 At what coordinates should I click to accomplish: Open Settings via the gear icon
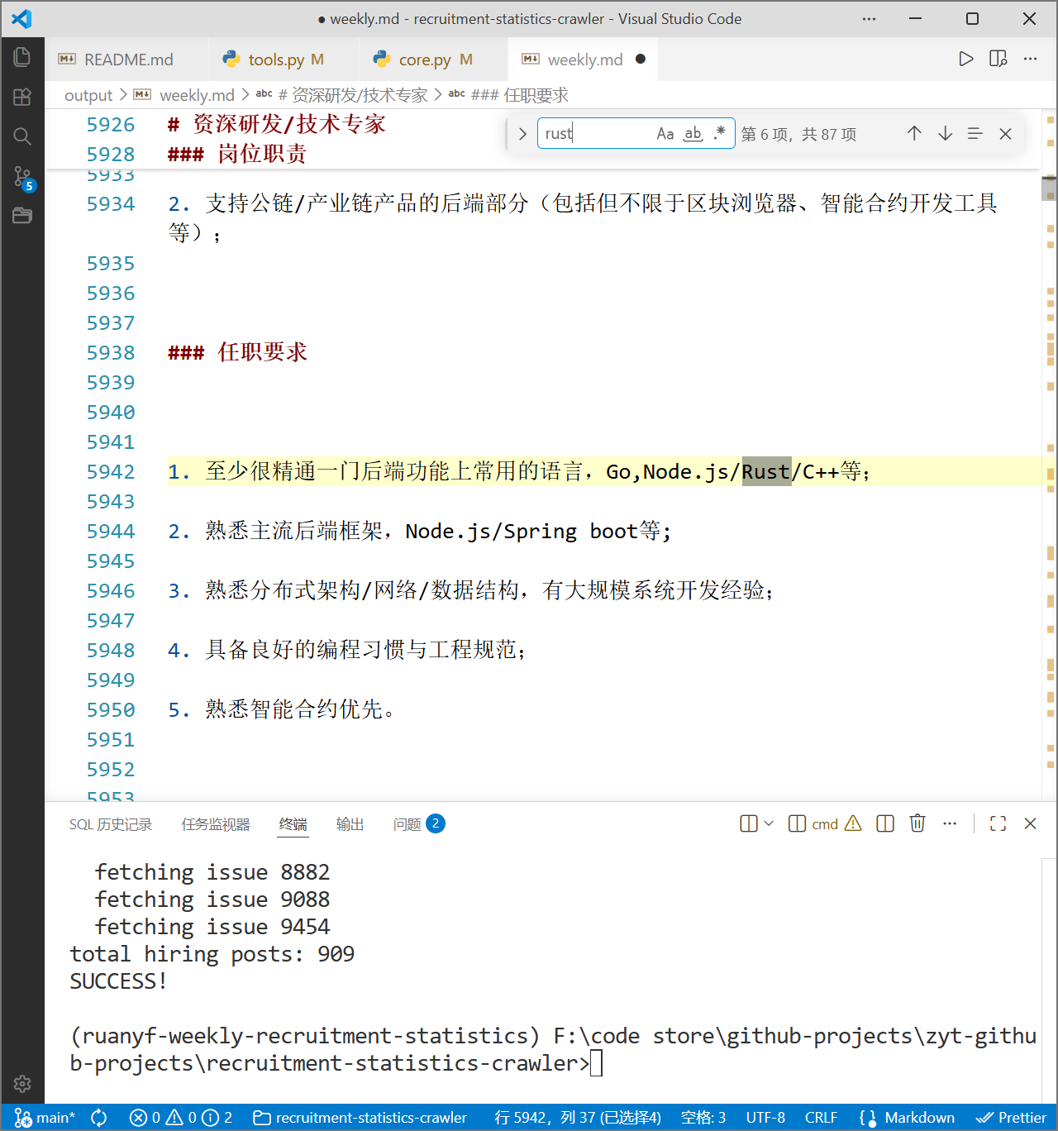tap(22, 1084)
